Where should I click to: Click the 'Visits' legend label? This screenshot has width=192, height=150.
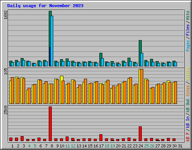[187, 74]
